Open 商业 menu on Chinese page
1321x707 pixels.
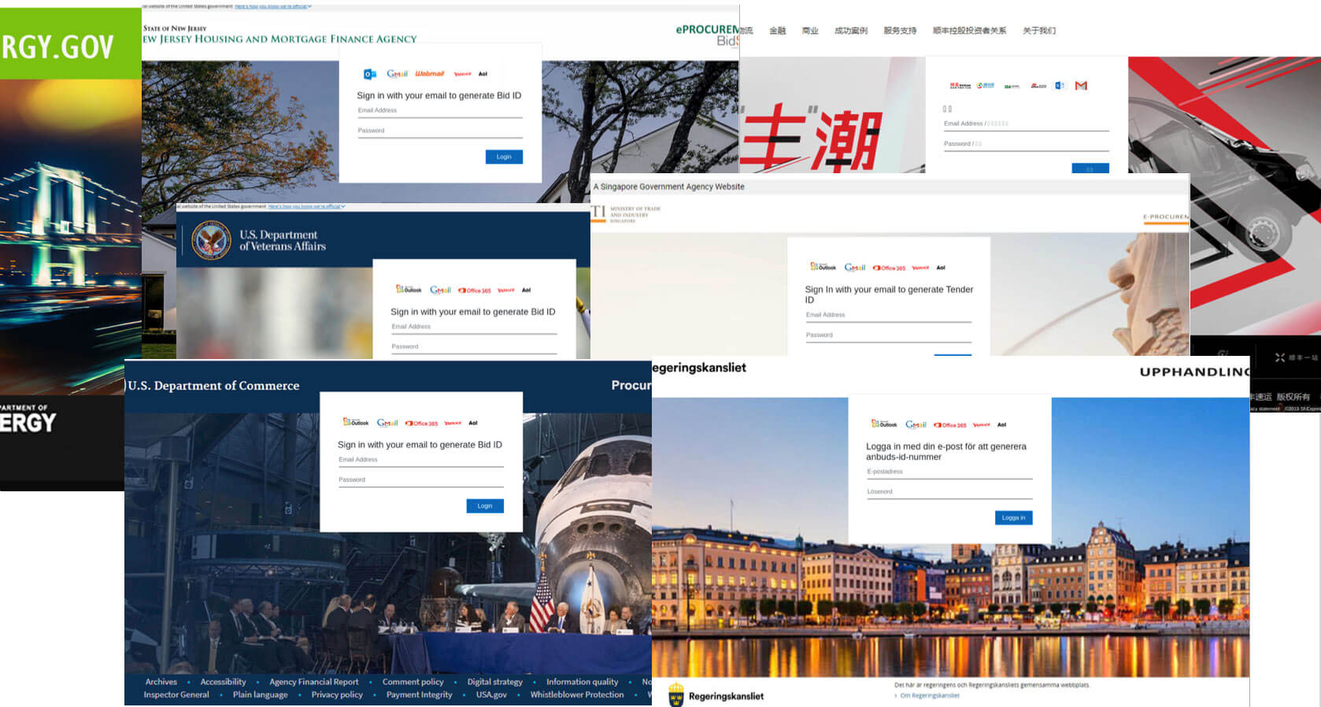point(810,31)
